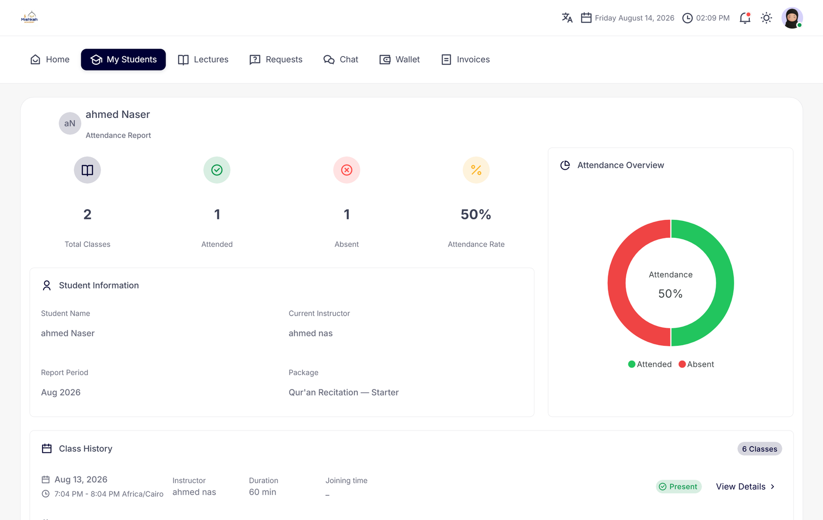Open the language translation switcher
The width and height of the screenshot is (823, 520).
(x=567, y=18)
